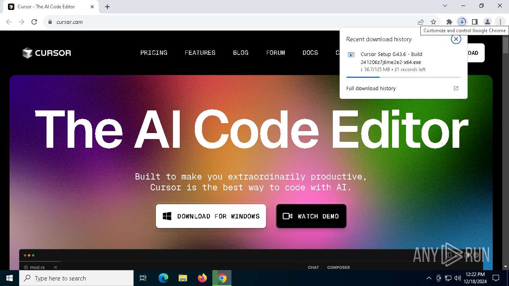Open full download history in new tab icon

(456, 88)
